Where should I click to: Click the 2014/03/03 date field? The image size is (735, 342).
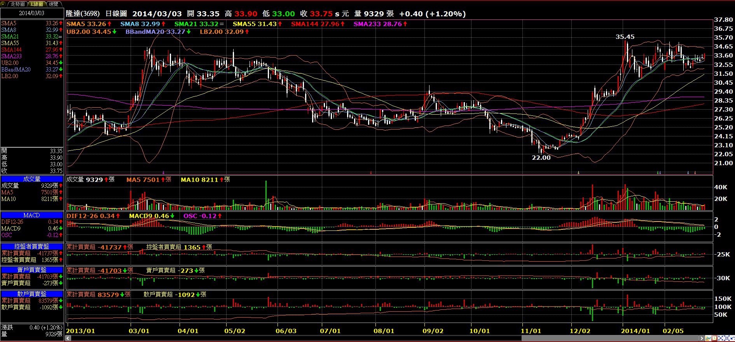point(32,13)
